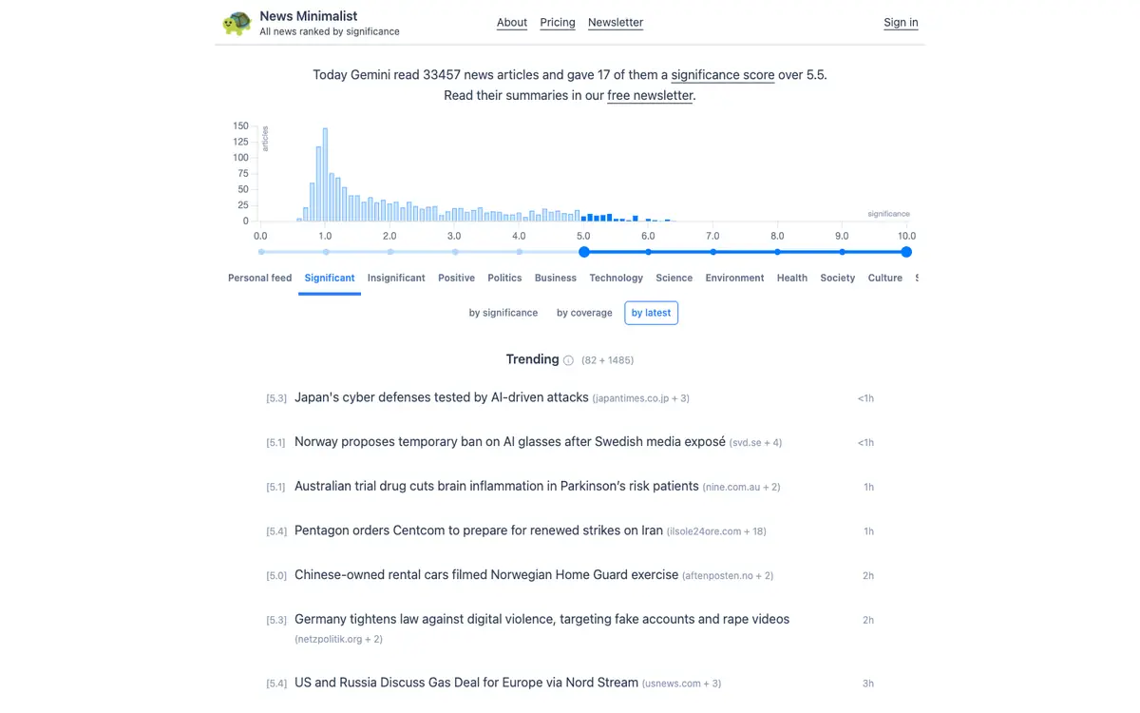This screenshot has height=713, width=1140.
Task: Open the Technology category tab
Action: 616,278
